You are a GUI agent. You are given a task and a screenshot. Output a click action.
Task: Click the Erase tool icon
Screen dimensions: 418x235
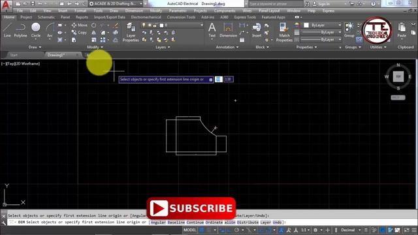pyautogui.click(x=116, y=25)
